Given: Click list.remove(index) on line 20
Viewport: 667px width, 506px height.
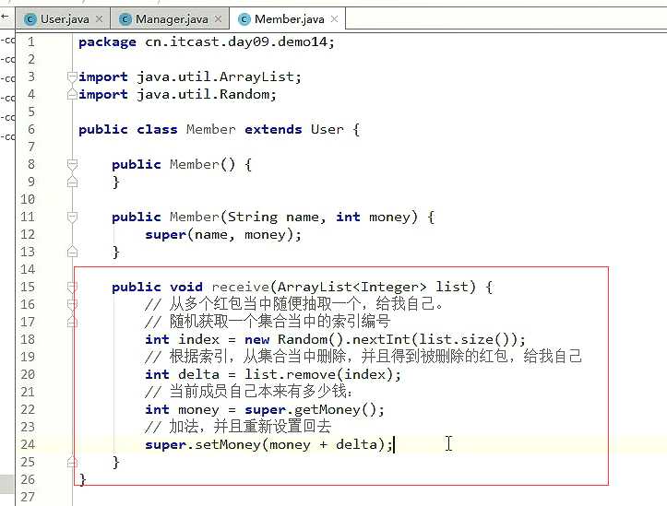Looking at the screenshot, I should pyautogui.click(x=318, y=375).
